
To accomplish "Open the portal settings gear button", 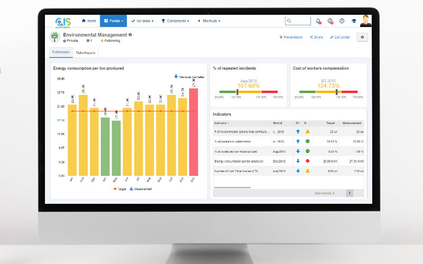I will (x=362, y=37).
